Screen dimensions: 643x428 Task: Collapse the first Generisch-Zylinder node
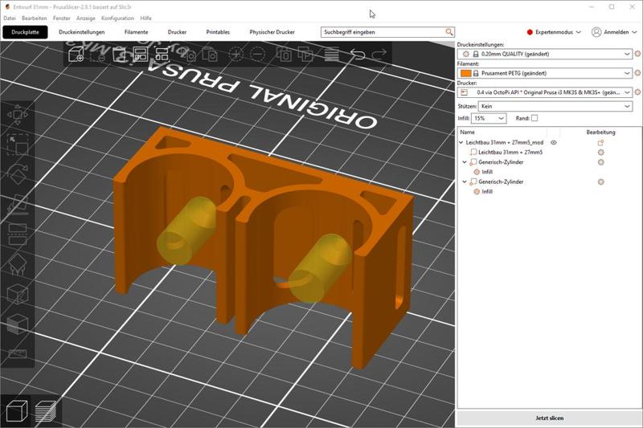coord(465,162)
